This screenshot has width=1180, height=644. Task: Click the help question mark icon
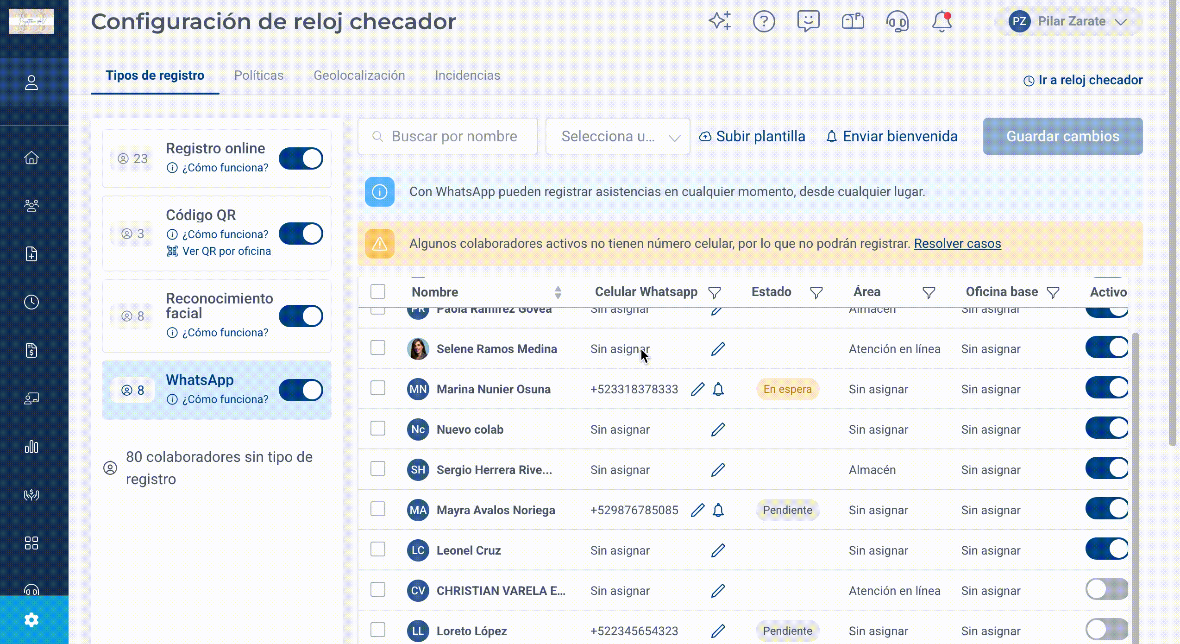[x=764, y=21]
